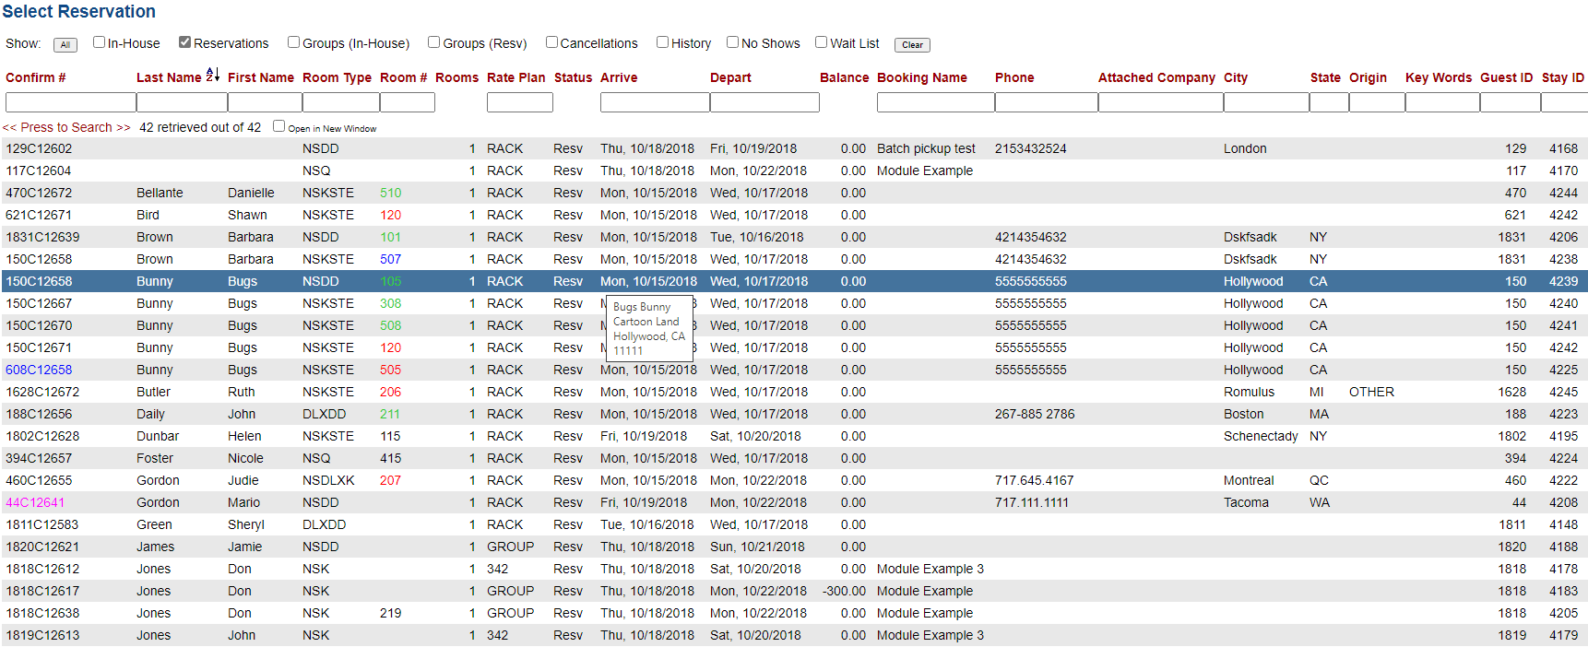Click the Balance column header
The width and height of the screenshot is (1588, 647).
click(844, 78)
